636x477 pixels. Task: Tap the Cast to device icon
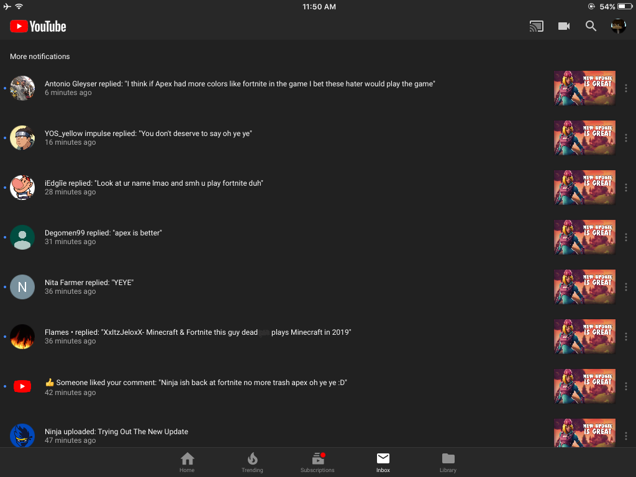click(536, 26)
